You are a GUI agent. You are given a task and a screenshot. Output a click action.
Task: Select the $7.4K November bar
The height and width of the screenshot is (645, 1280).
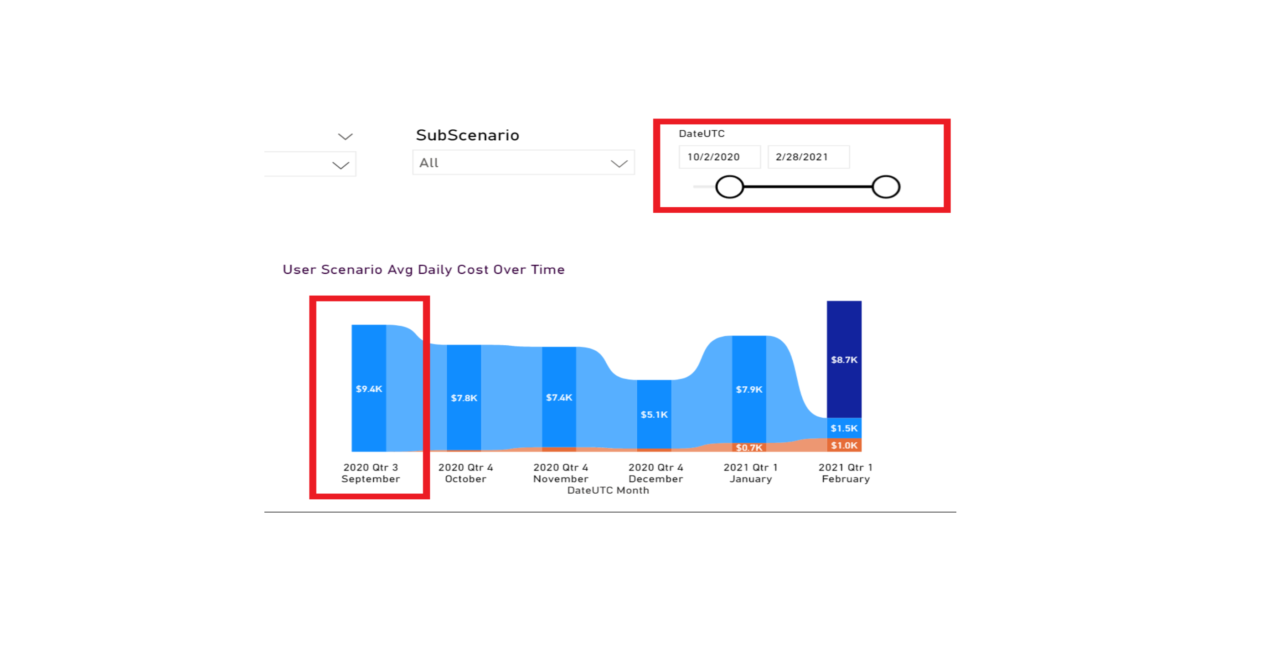[x=559, y=397]
